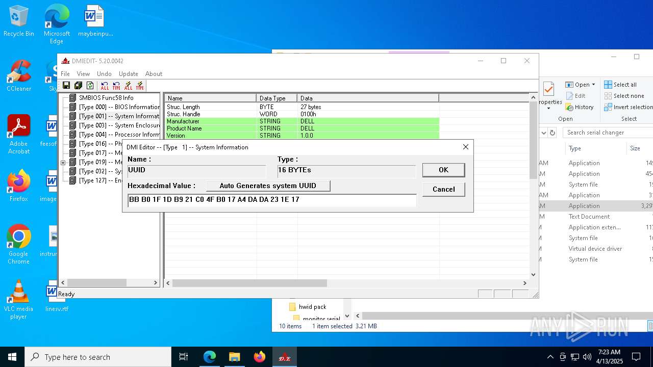Viewport: 653px width, 367px height.
Task: Click the Save toolbar icon in DMIEDIT
Action: 66,86
